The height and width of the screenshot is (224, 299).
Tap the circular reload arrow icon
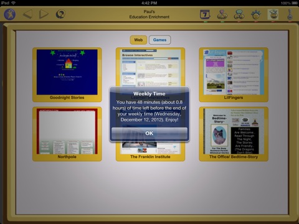click(x=60, y=14)
